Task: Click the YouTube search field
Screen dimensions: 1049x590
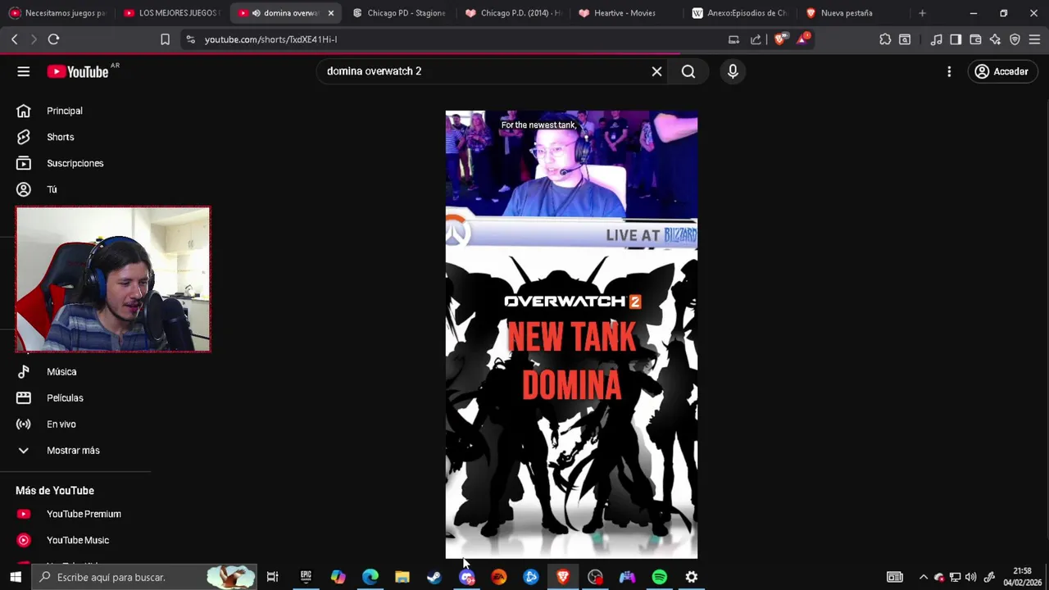Action: click(484, 71)
